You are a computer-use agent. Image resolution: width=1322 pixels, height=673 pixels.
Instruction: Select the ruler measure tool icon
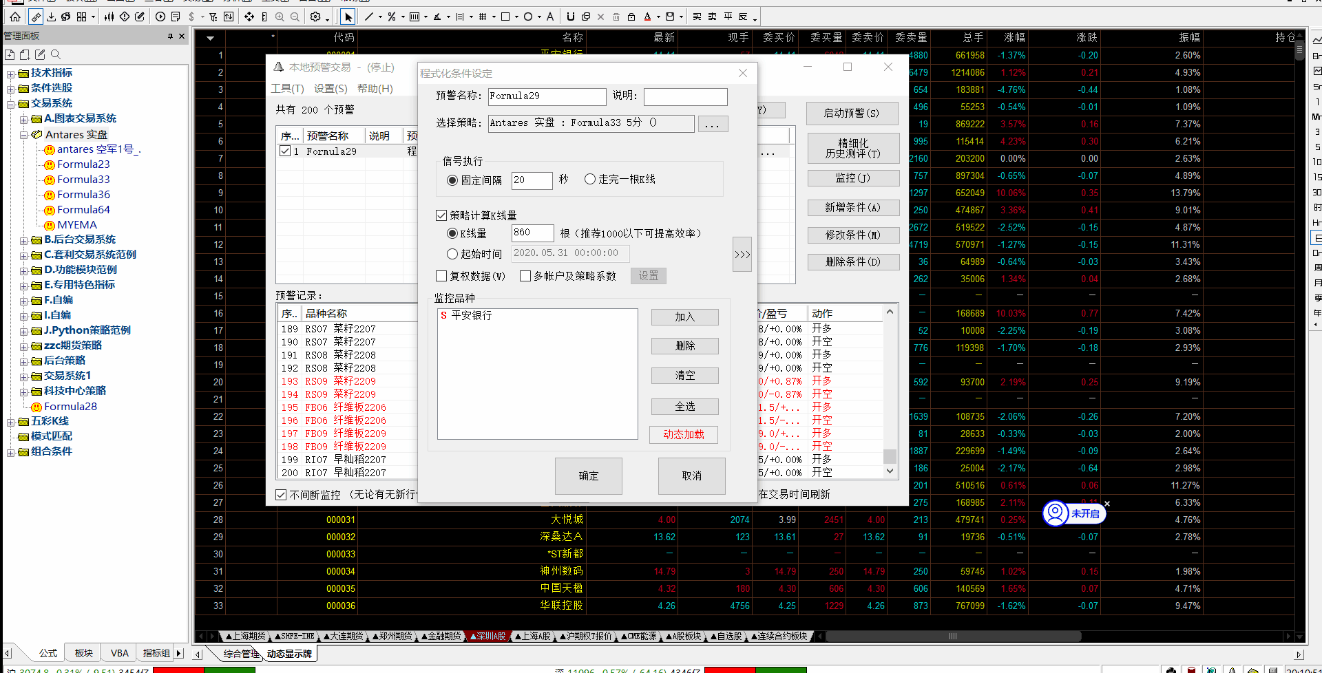coord(36,17)
